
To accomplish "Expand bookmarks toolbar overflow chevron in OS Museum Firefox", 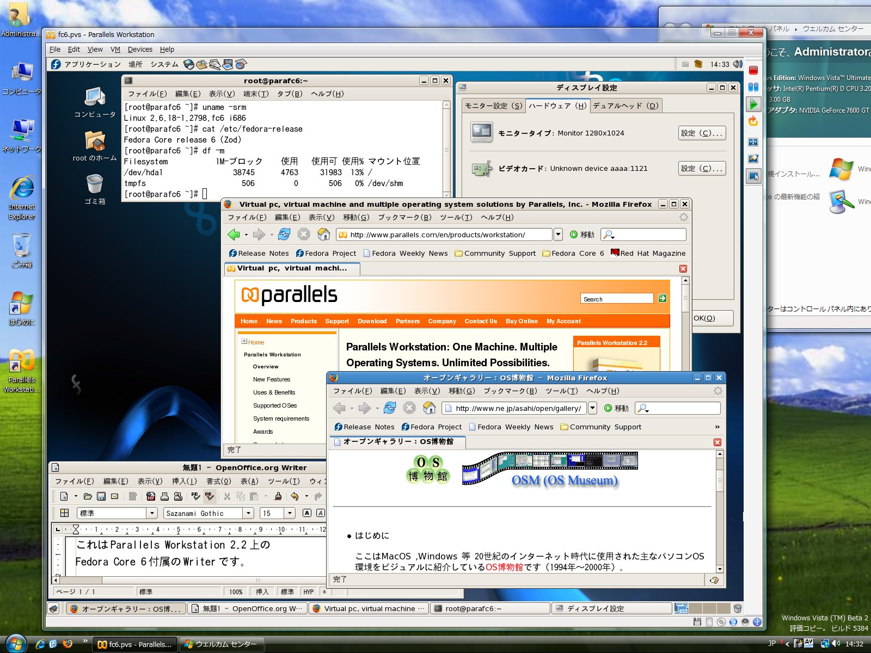I will (x=717, y=427).
